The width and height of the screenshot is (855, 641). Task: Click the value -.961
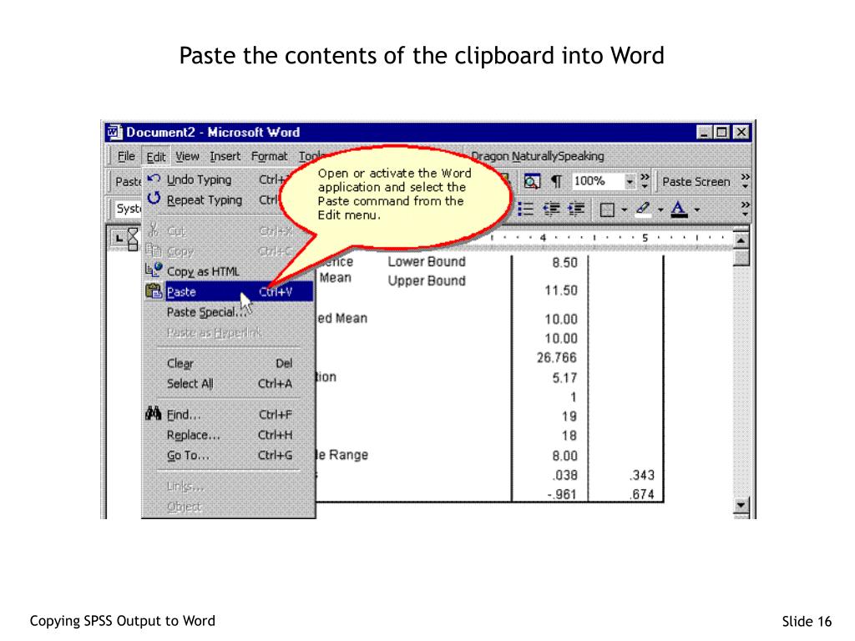(562, 494)
